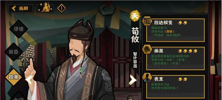Open the golden figure star icon

pos(45,8)
